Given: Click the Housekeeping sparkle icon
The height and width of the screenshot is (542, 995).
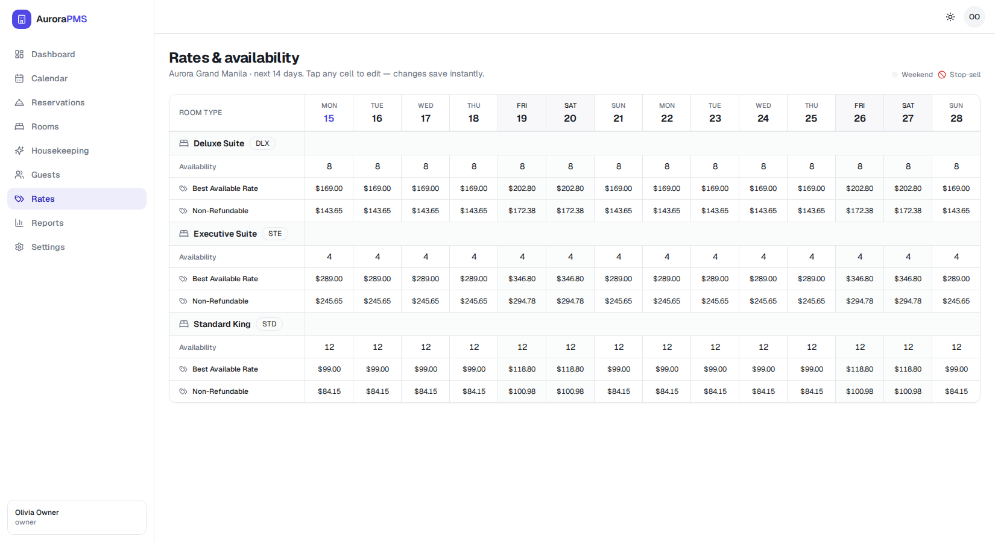Looking at the screenshot, I should (19, 151).
